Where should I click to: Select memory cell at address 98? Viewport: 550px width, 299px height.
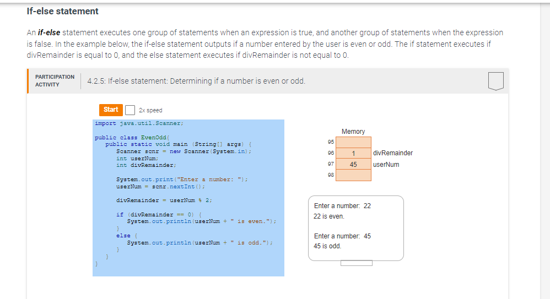coord(353,175)
